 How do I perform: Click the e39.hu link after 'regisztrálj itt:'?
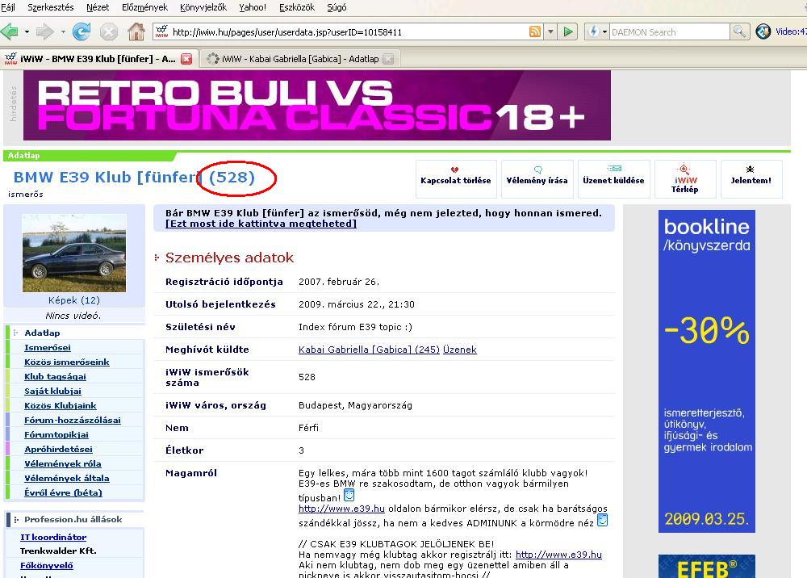pyautogui.click(x=558, y=555)
